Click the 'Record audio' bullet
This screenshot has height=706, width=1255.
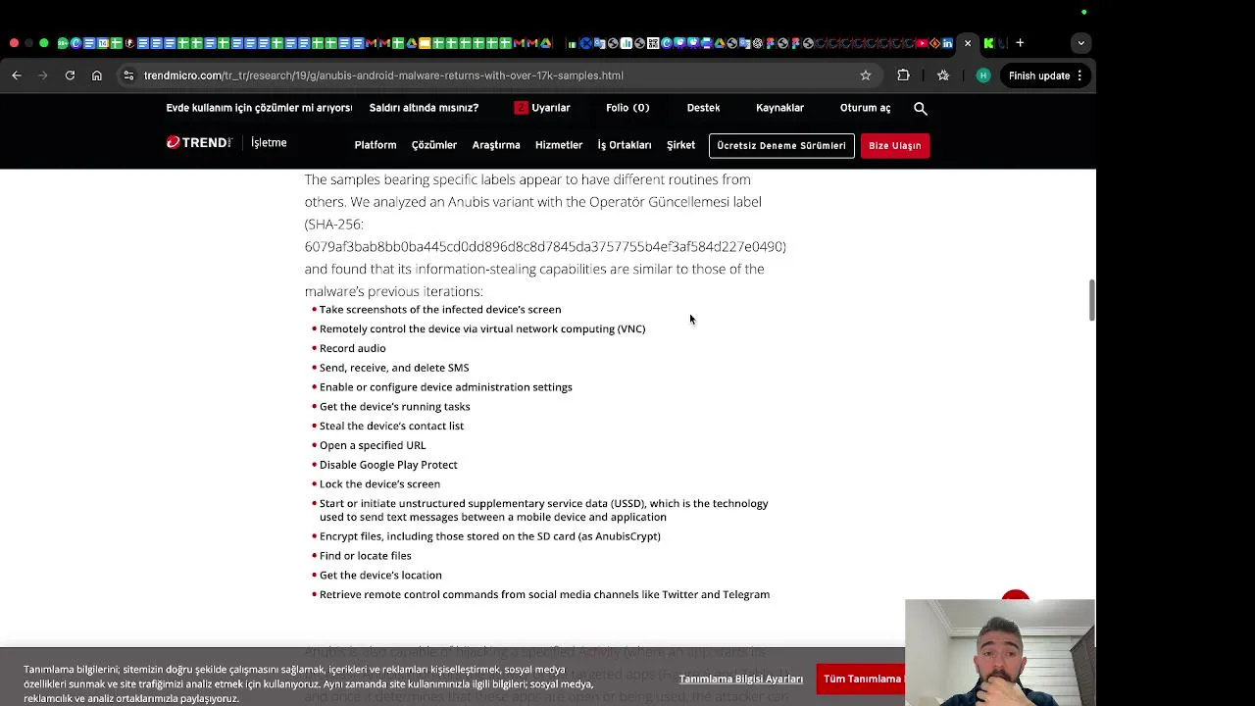(352, 348)
